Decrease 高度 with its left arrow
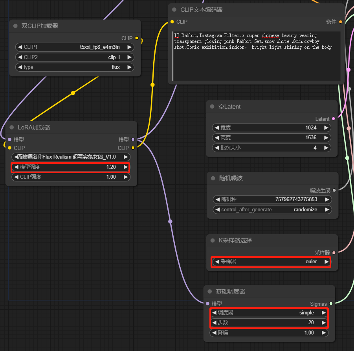 (x=217, y=137)
